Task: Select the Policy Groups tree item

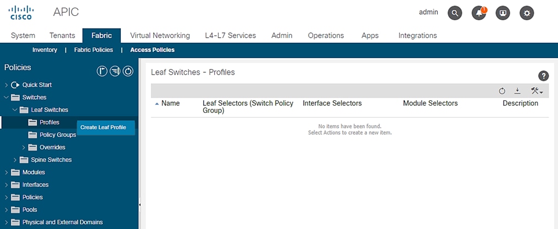Action: click(58, 135)
